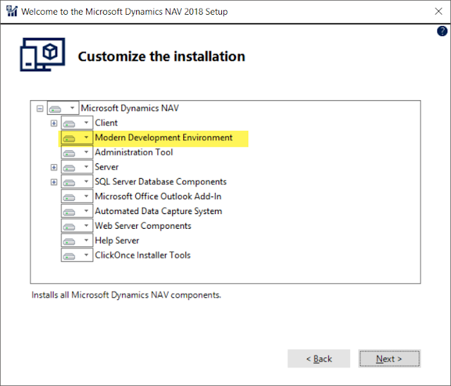
Task: Click the NAV setup title bar icon
Action: tap(12, 11)
